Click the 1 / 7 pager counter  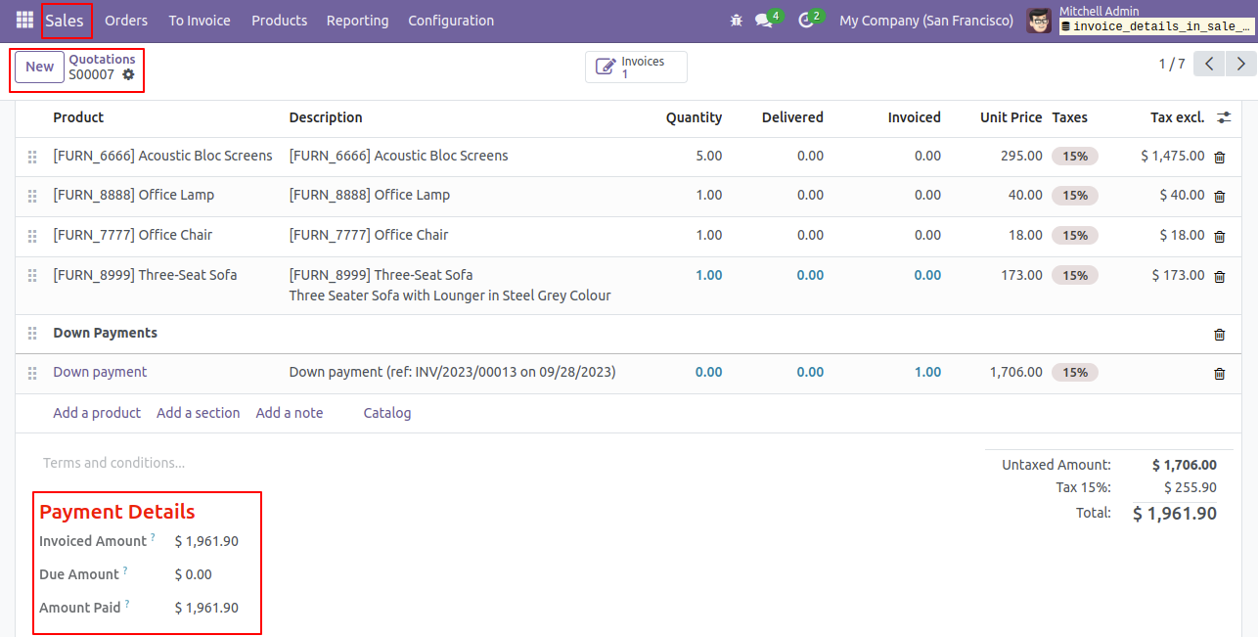(1172, 64)
